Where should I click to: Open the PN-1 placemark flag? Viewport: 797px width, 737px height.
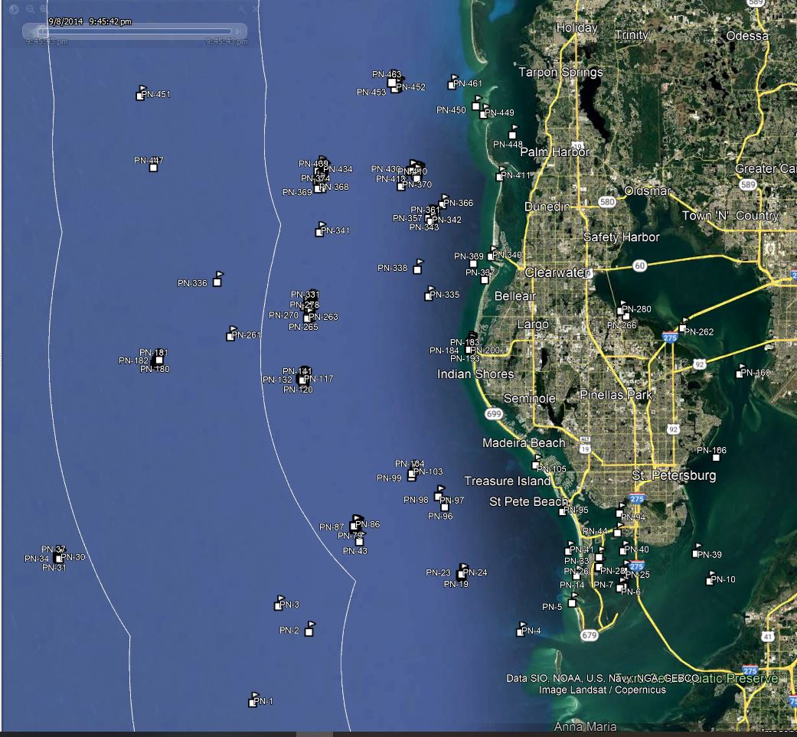pyautogui.click(x=253, y=700)
